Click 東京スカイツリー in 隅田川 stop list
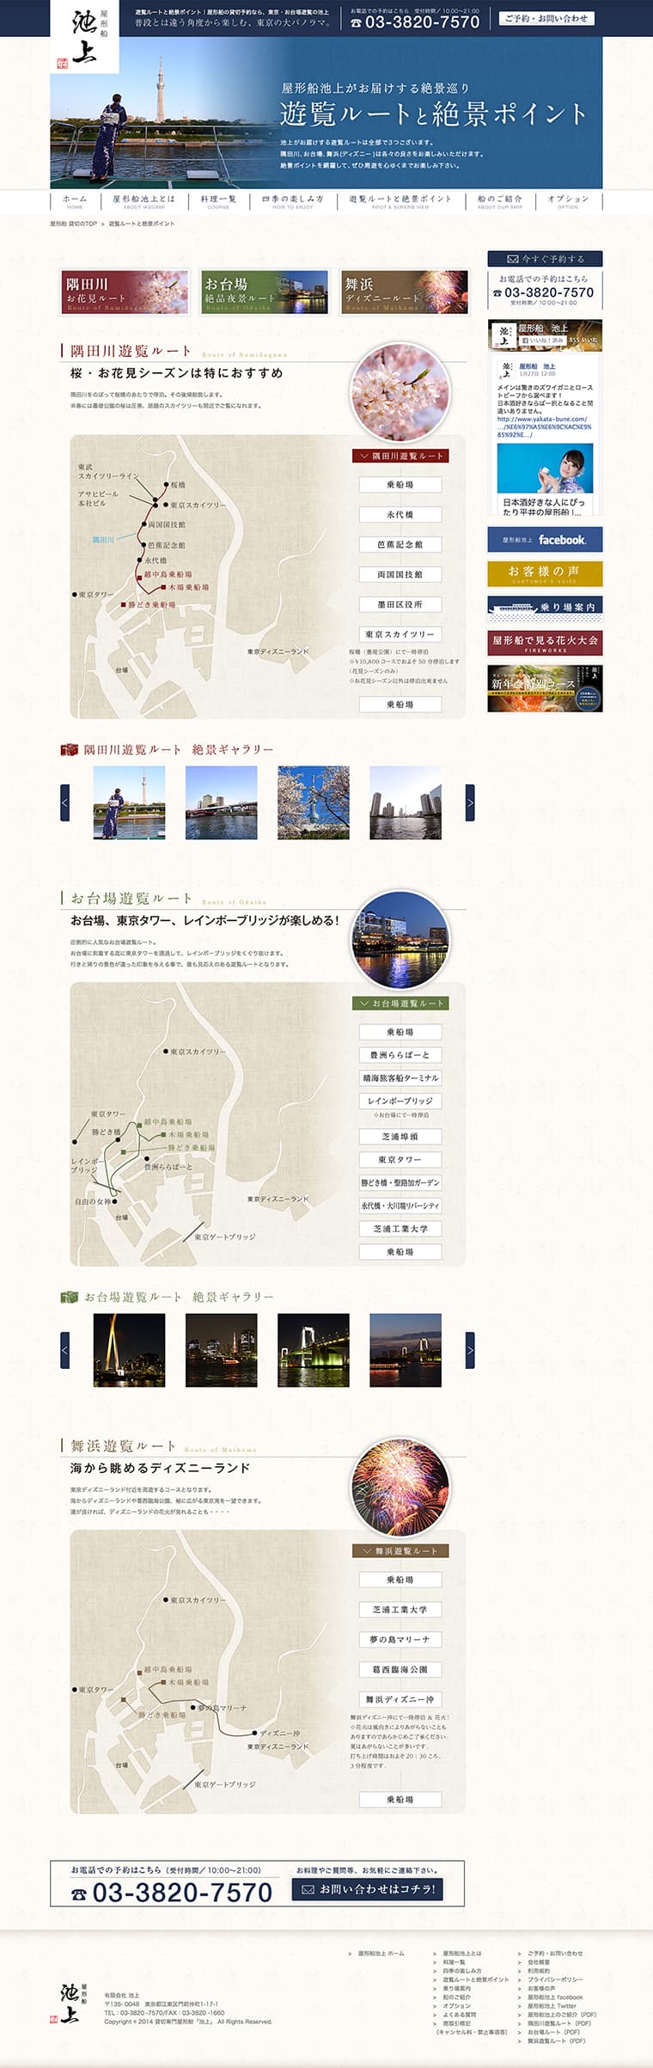Image resolution: width=653 pixels, height=2068 pixels. pos(400,634)
